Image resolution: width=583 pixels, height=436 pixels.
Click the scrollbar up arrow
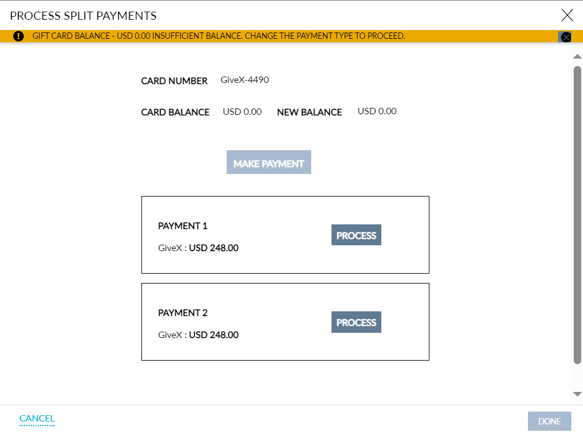577,57
